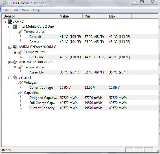Select the Current Voltage row
This screenshot has width=160, height=154.
93,88
